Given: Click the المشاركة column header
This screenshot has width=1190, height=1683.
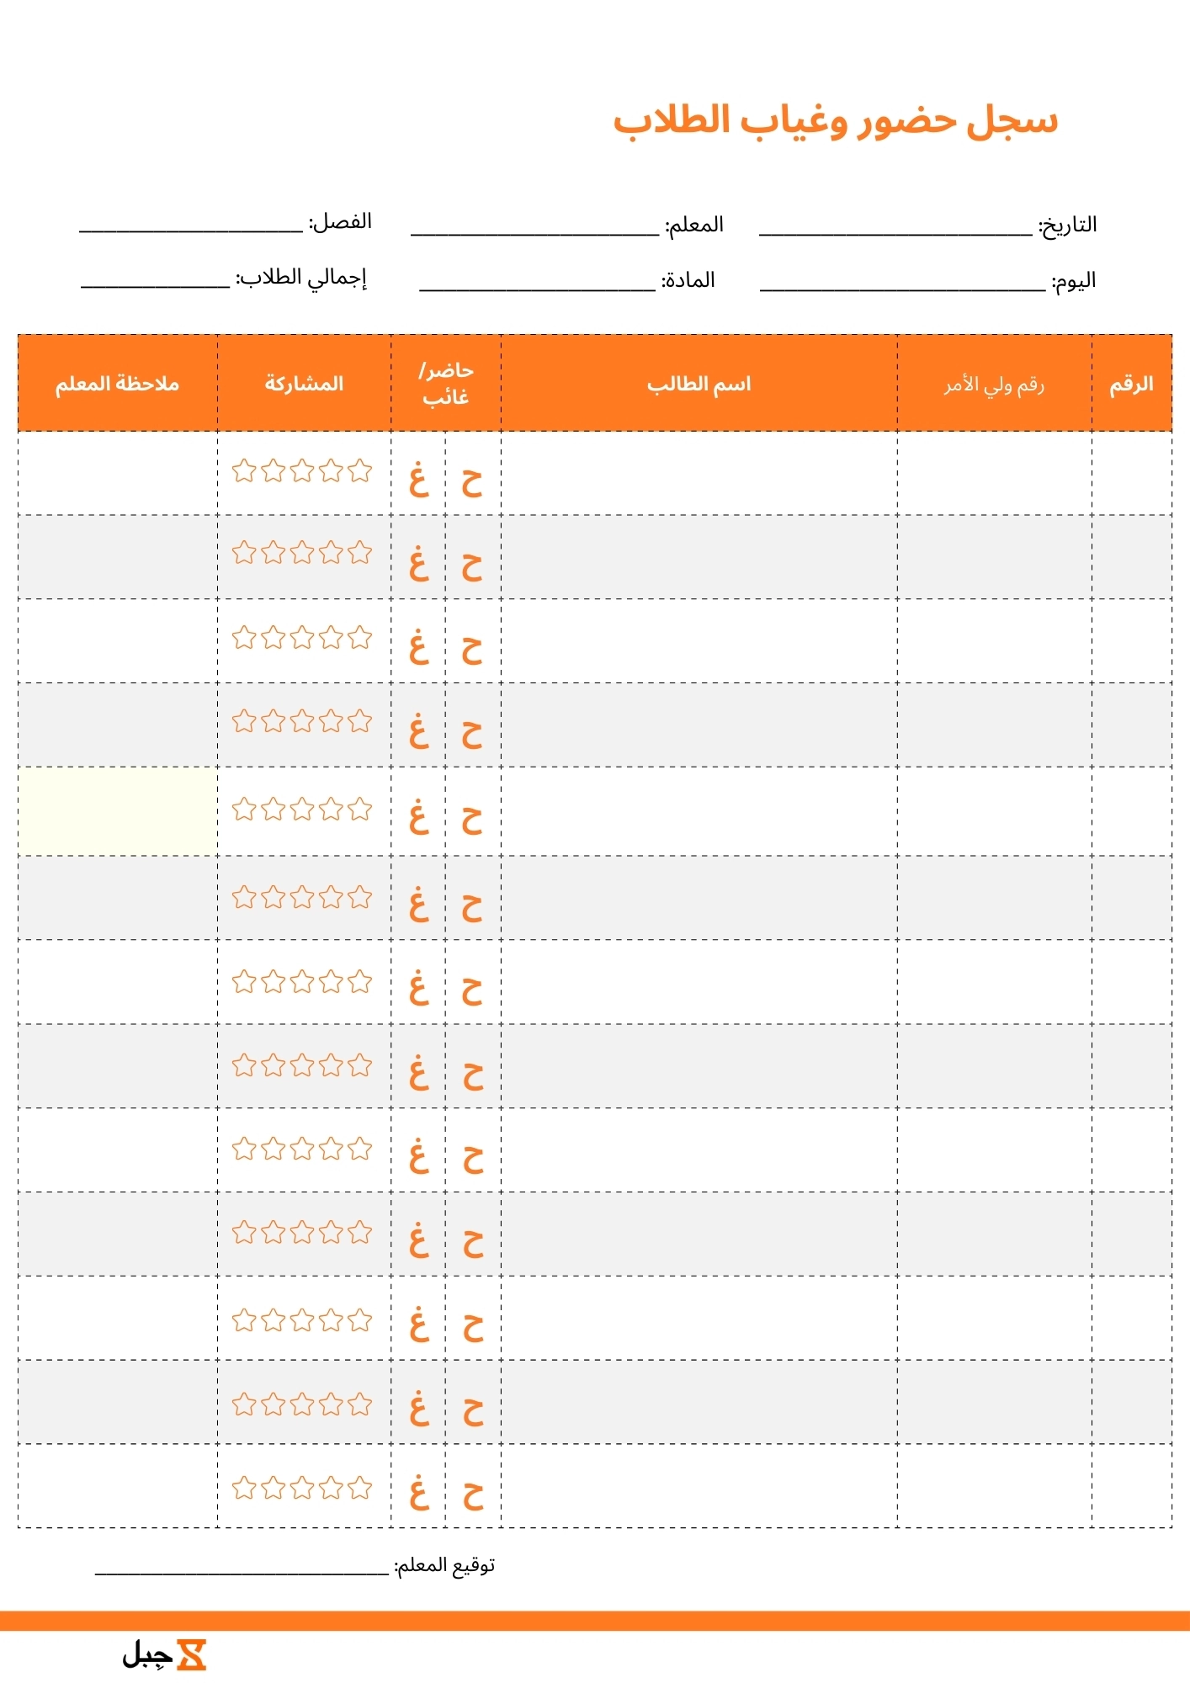Looking at the screenshot, I should 304,384.
